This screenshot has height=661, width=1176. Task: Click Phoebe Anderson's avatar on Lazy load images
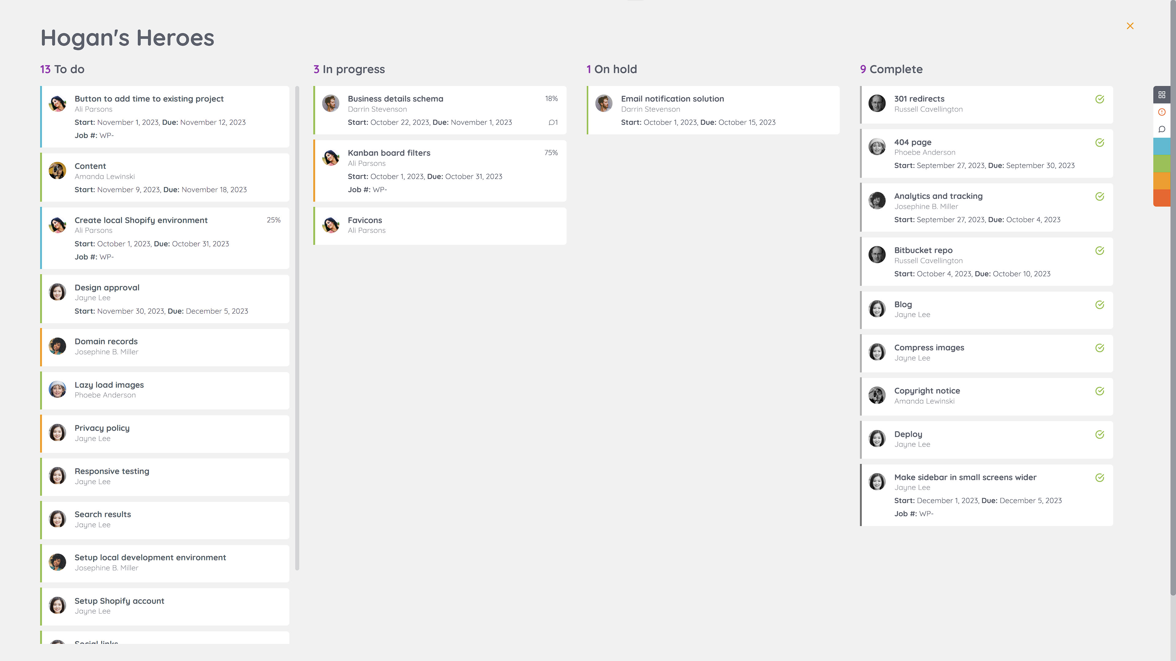click(x=57, y=389)
